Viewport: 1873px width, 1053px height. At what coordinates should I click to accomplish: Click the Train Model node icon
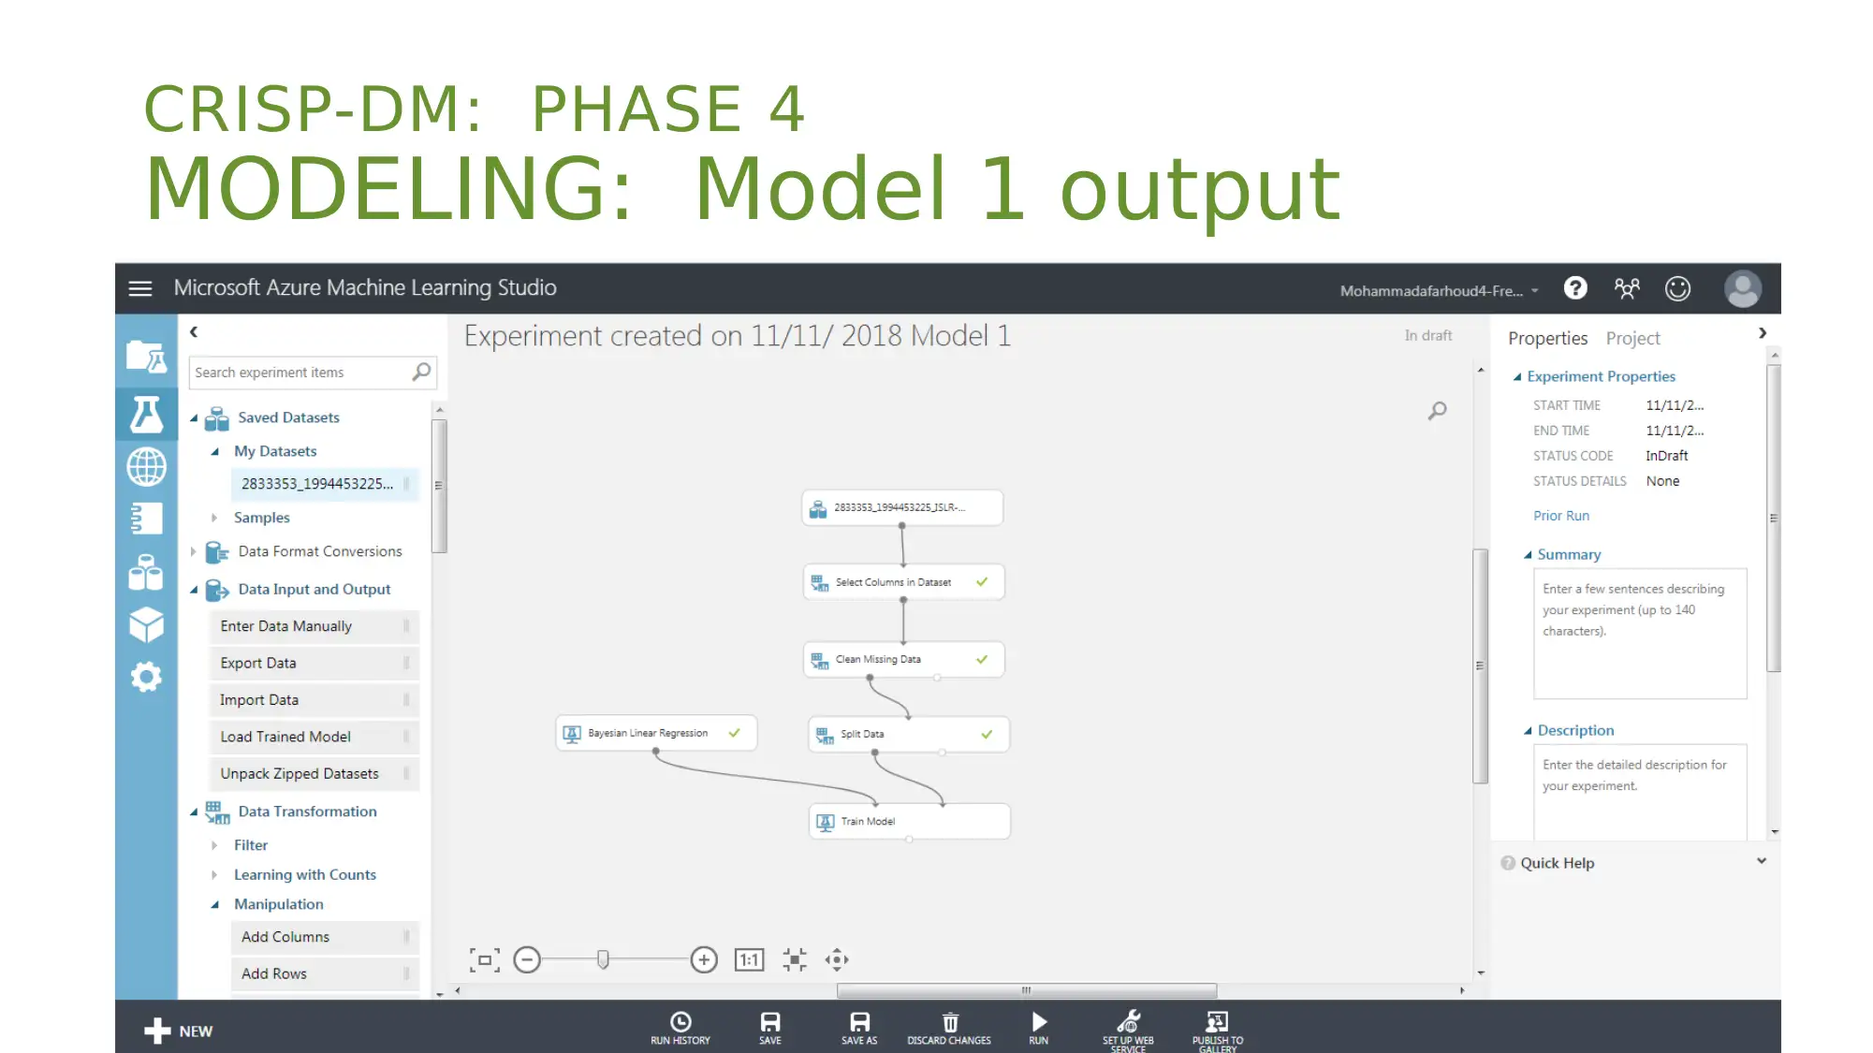click(x=825, y=822)
